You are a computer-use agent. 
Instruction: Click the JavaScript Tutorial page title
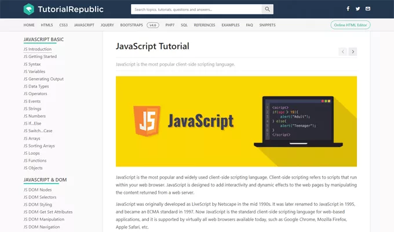coord(152,46)
